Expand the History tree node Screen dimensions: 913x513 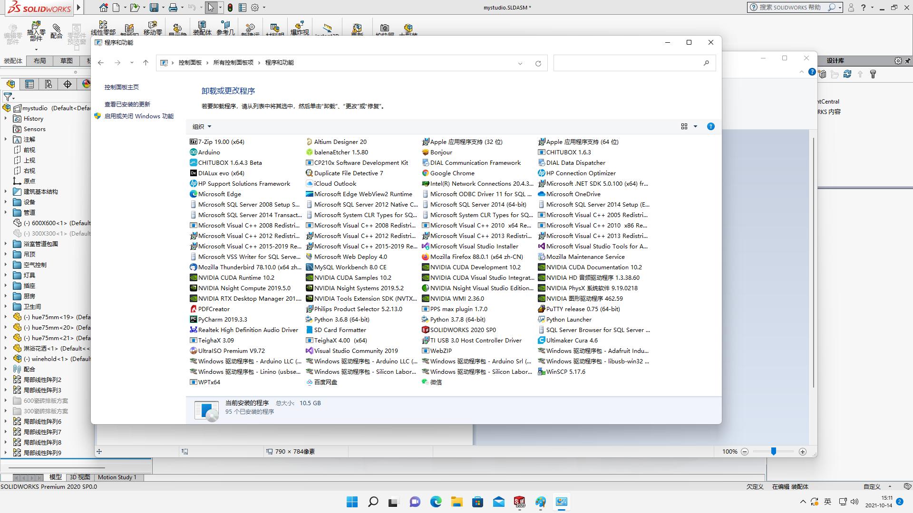[6, 118]
